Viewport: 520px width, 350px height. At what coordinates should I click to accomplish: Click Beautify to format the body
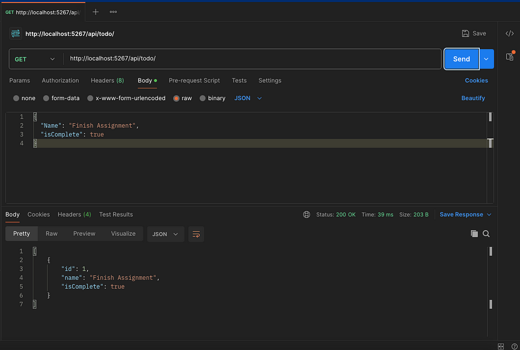click(473, 98)
